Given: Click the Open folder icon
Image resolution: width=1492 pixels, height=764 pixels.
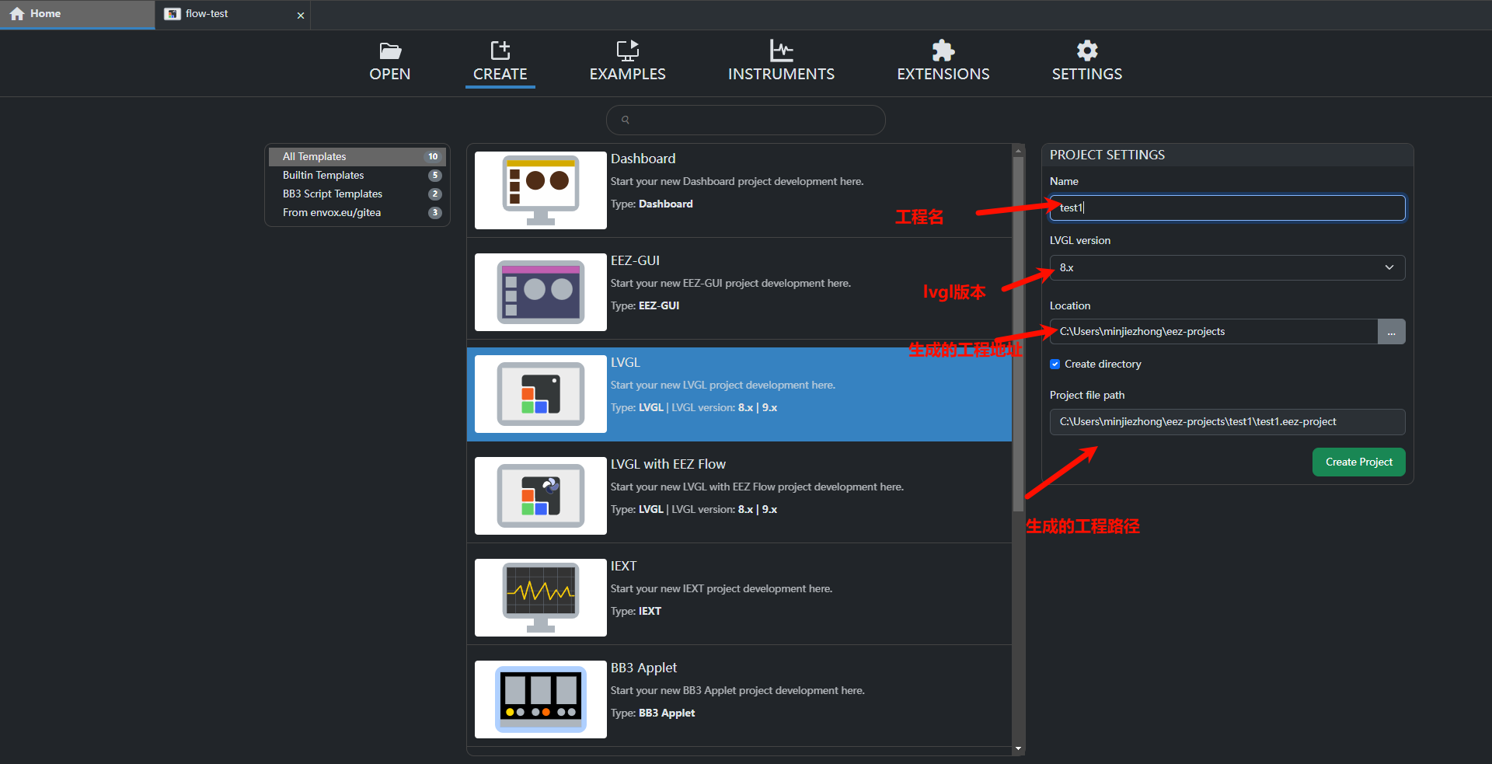Looking at the screenshot, I should (x=390, y=51).
